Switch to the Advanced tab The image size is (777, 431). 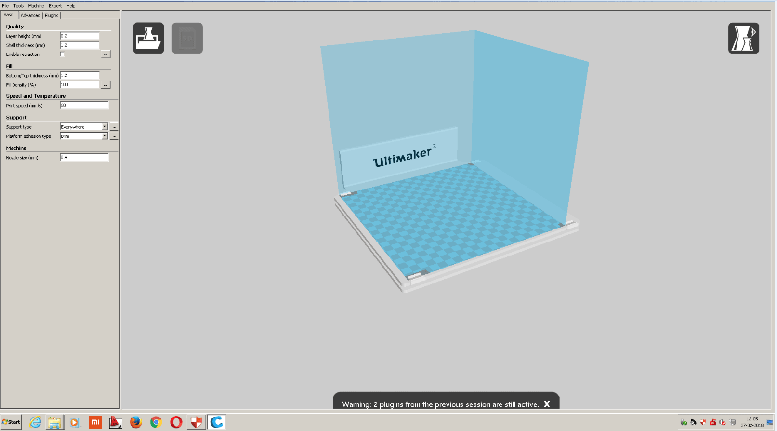coord(30,15)
